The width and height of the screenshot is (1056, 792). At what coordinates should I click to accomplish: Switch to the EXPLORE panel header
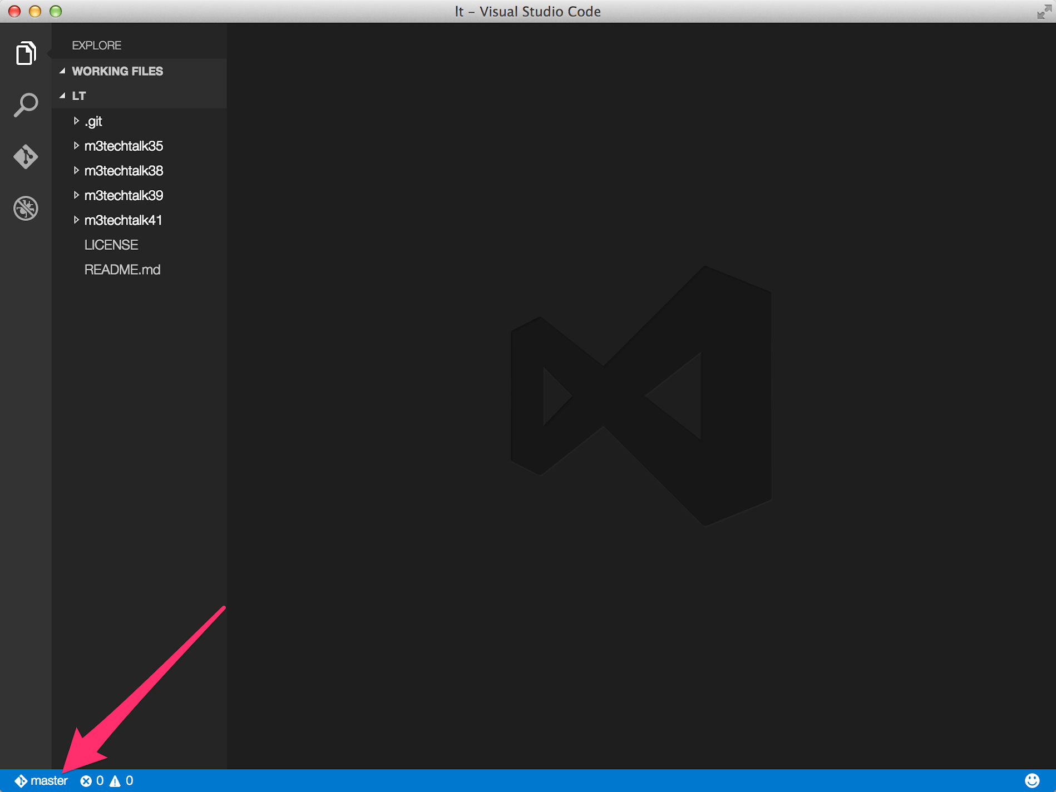[97, 45]
